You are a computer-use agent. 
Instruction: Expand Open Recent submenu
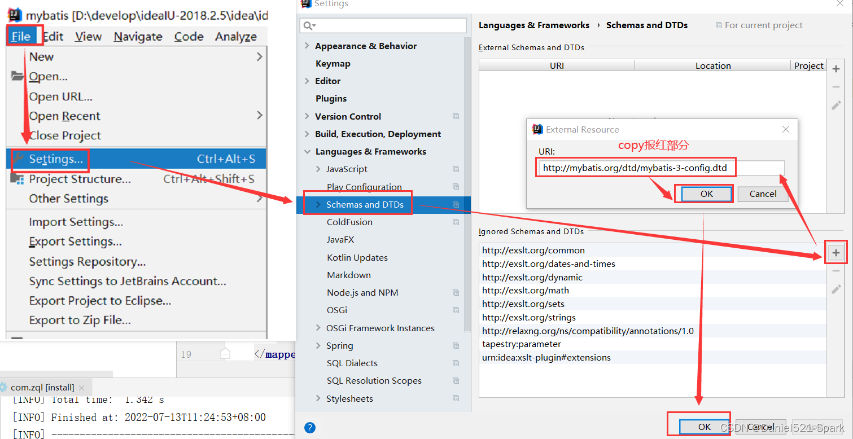click(137, 116)
